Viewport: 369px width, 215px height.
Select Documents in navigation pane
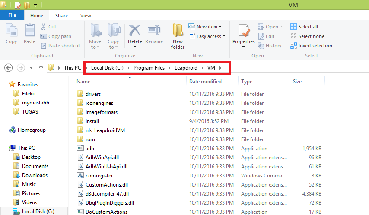(35, 166)
